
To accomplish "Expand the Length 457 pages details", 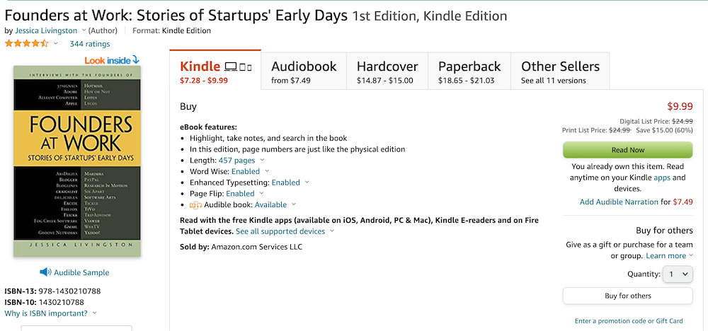I will tap(262, 161).
